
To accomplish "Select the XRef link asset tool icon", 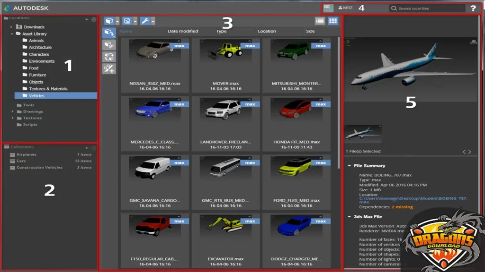I will (x=109, y=45).
